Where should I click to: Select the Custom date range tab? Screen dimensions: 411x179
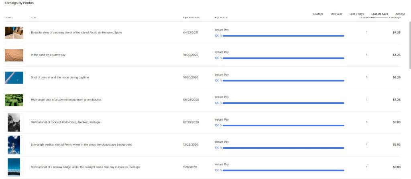(317, 14)
